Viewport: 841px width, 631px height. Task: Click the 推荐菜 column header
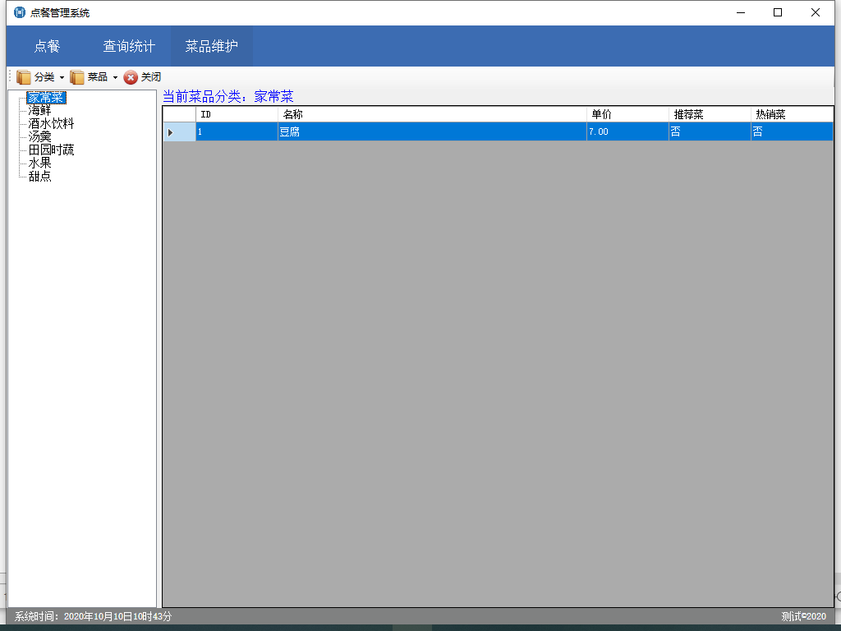pyautogui.click(x=710, y=114)
